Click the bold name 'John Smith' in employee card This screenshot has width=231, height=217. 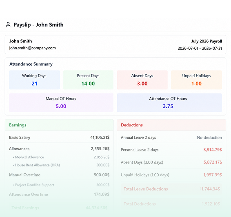pos(21,41)
